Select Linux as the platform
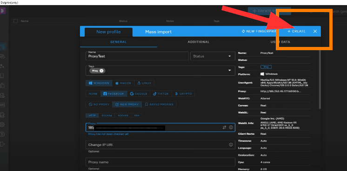 coord(144,83)
